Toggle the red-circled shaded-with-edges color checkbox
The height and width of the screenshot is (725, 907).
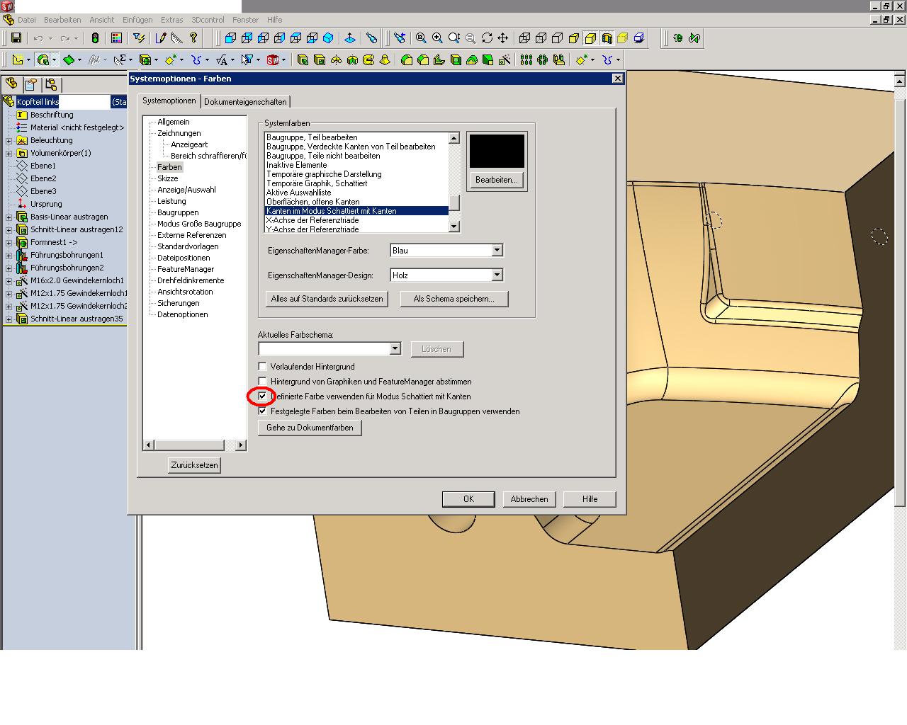[262, 396]
